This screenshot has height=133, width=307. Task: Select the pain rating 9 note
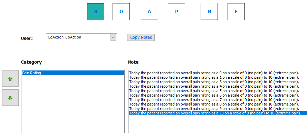tap(214, 109)
